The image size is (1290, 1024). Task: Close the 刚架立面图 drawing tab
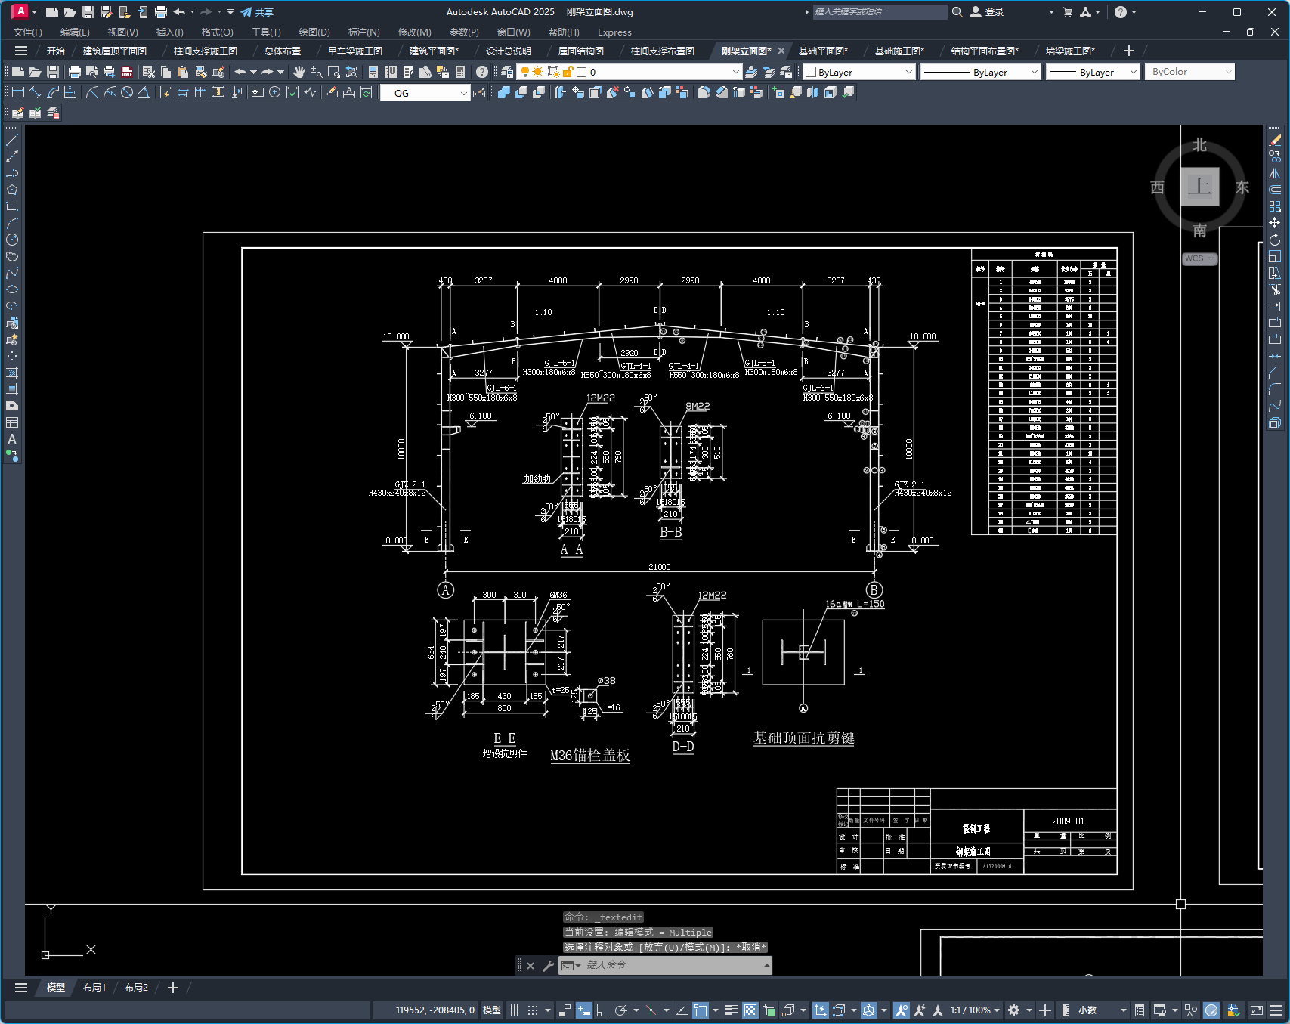tap(781, 51)
